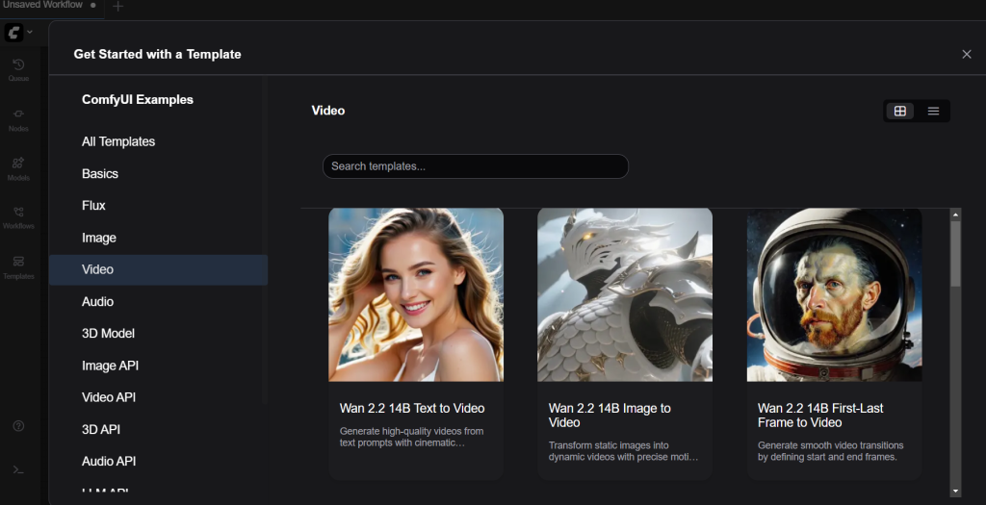This screenshot has height=505, width=986.
Task: Select the Basics category
Action: coord(159,173)
